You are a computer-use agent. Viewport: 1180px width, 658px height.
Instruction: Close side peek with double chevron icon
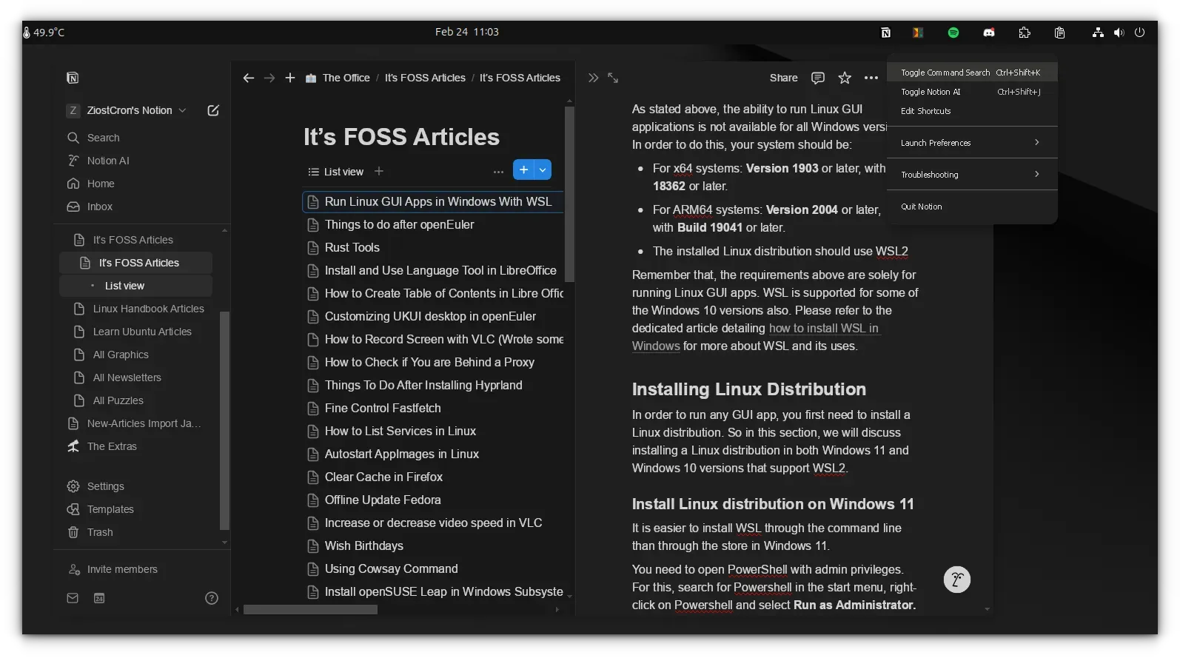click(593, 78)
